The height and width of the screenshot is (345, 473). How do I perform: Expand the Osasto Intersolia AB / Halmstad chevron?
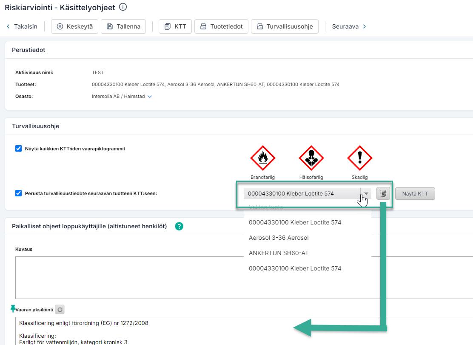tap(150, 97)
